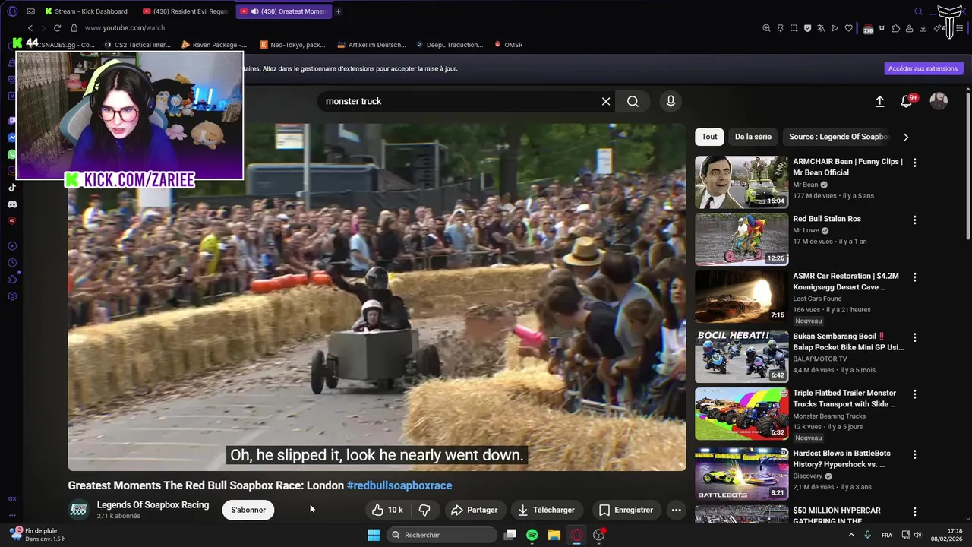Image resolution: width=972 pixels, height=547 pixels.
Task: Open the CS2 Tactical Inter... bookmark
Action: [137, 45]
